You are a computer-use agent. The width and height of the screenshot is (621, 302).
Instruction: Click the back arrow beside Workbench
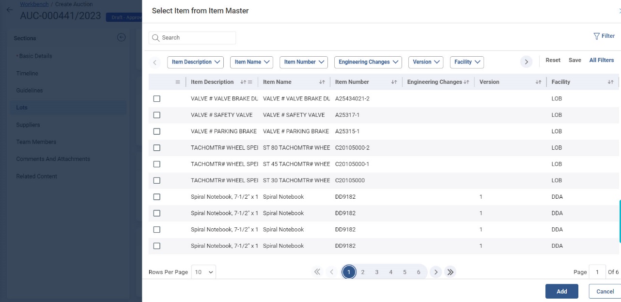(x=9, y=10)
